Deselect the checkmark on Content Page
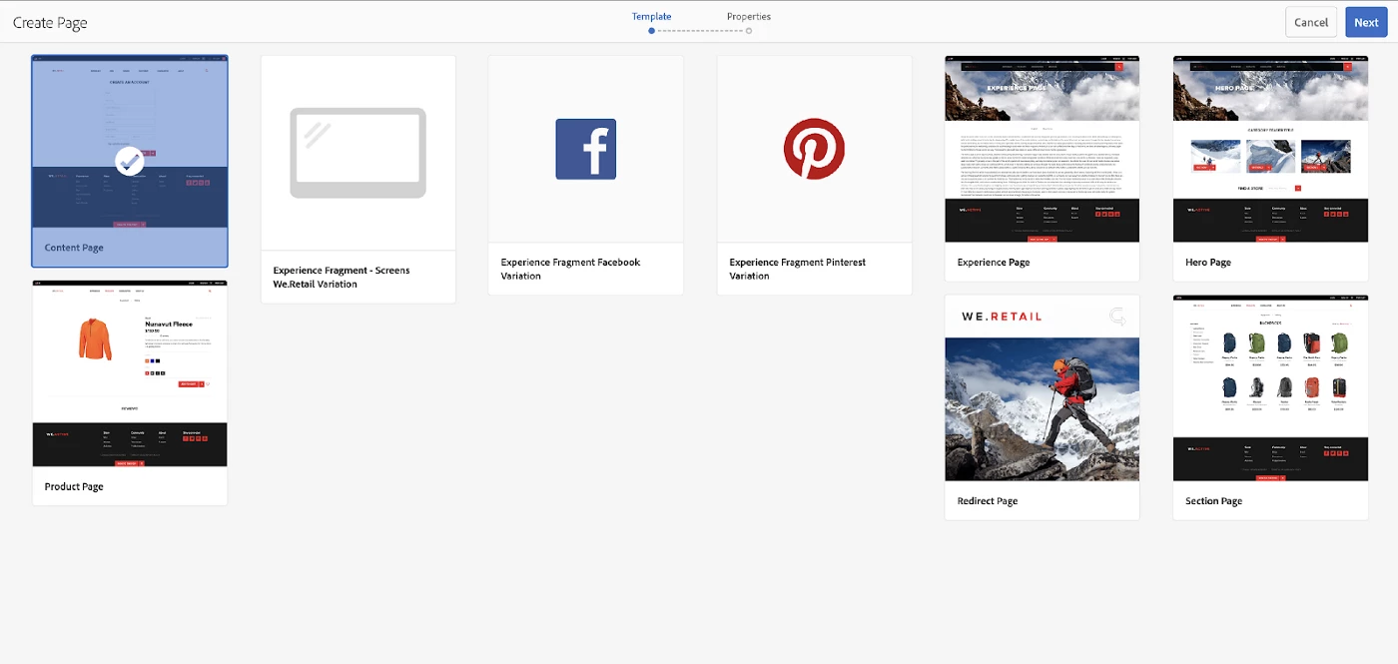Screen dimensions: 1398x664 point(129,161)
